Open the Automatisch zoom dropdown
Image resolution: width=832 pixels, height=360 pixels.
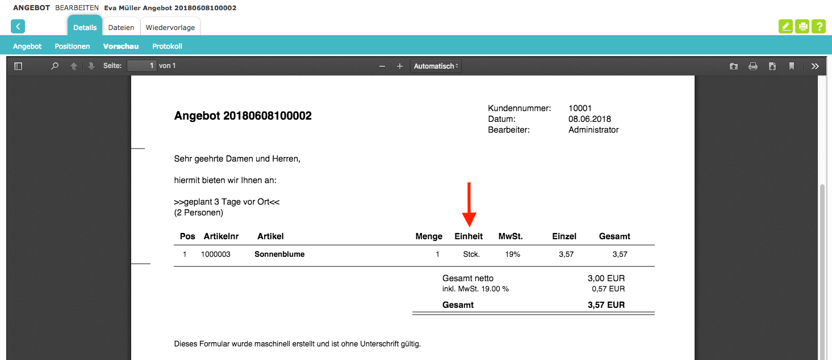click(x=436, y=66)
